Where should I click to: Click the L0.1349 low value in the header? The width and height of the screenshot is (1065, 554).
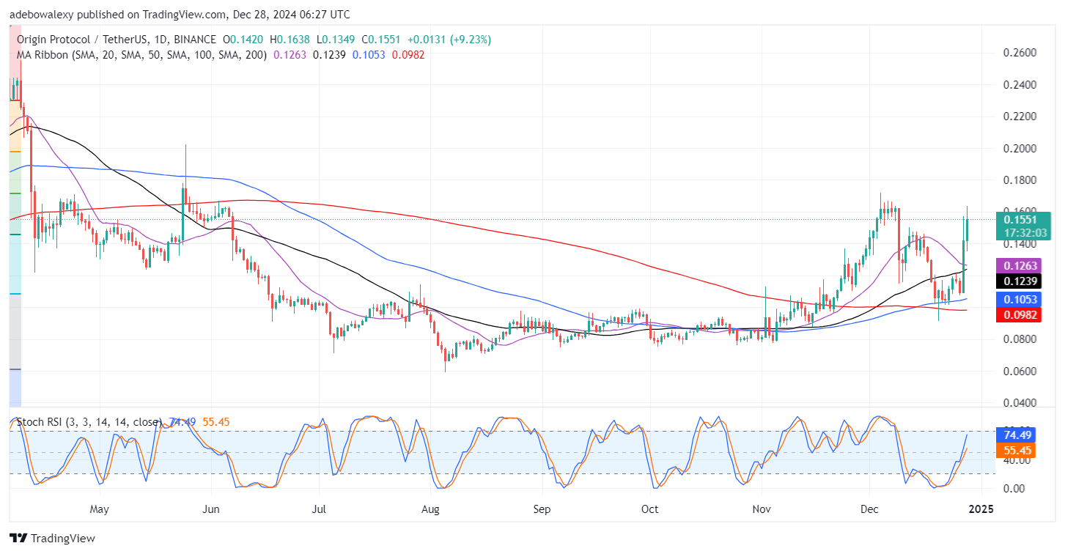click(336, 40)
